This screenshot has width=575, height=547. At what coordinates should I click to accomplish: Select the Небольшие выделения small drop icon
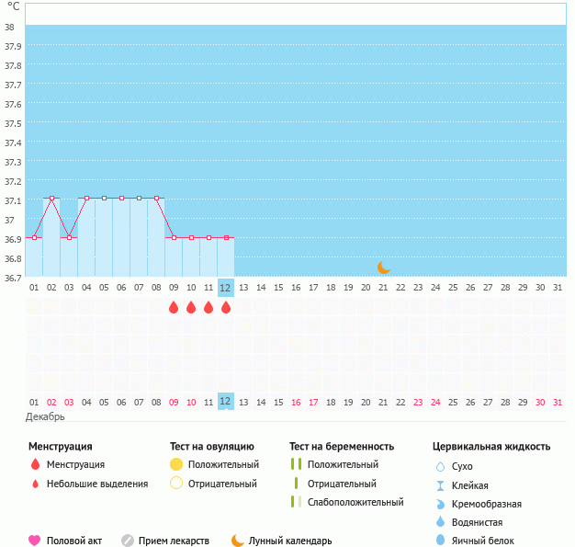[x=35, y=484]
